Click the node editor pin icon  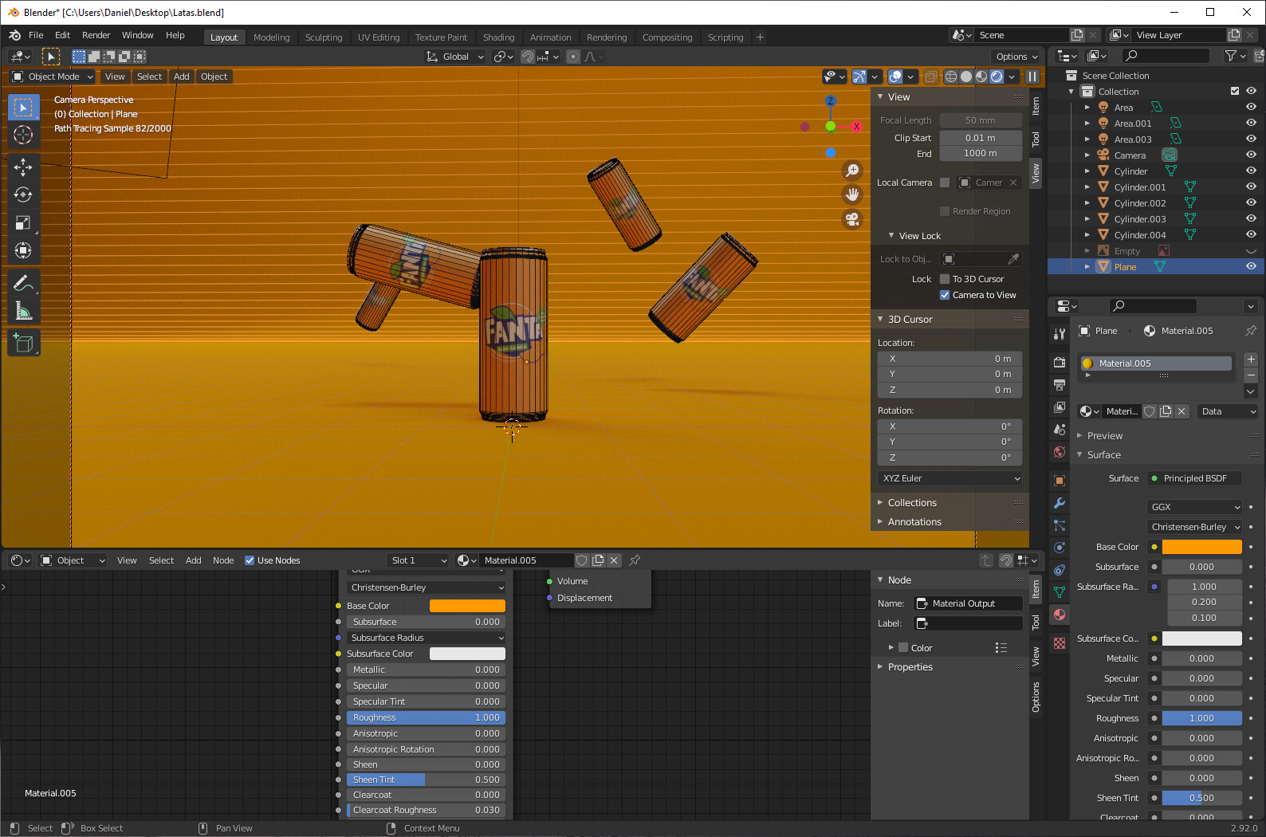pyautogui.click(x=635, y=560)
